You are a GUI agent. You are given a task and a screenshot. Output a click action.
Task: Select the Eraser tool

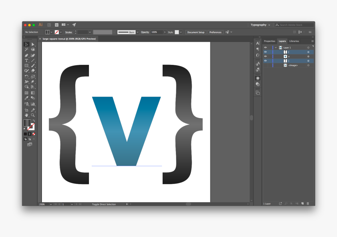click(x=33, y=70)
